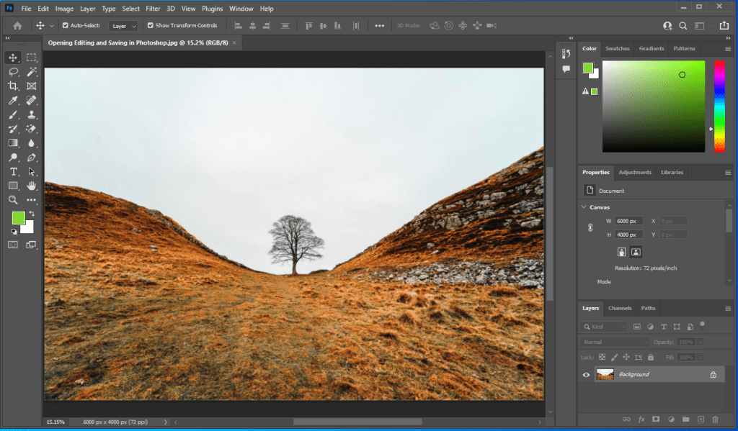Delete layer using trash icon
This screenshot has height=431, width=738.
715,419
